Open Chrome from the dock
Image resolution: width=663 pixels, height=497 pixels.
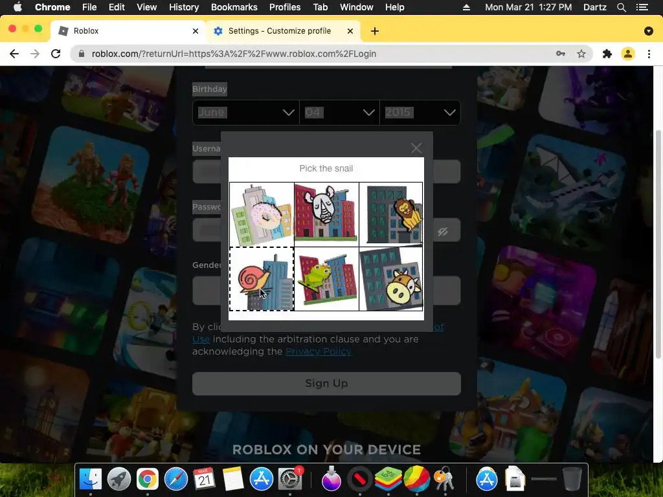tap(147, 479)
